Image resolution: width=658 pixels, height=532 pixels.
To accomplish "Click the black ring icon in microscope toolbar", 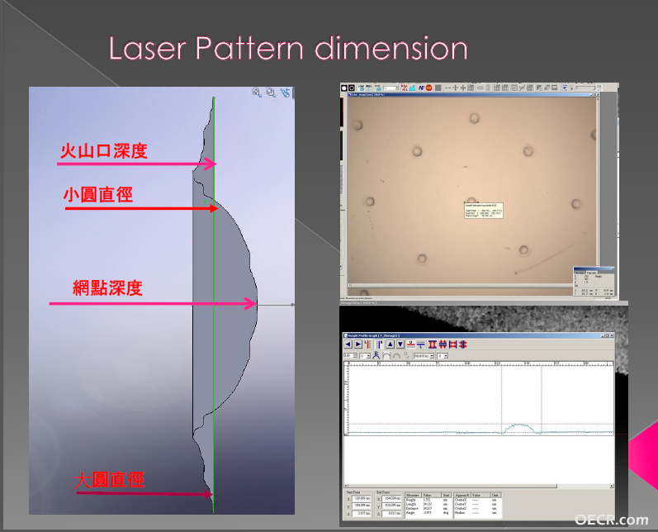I will click(351, 88).
